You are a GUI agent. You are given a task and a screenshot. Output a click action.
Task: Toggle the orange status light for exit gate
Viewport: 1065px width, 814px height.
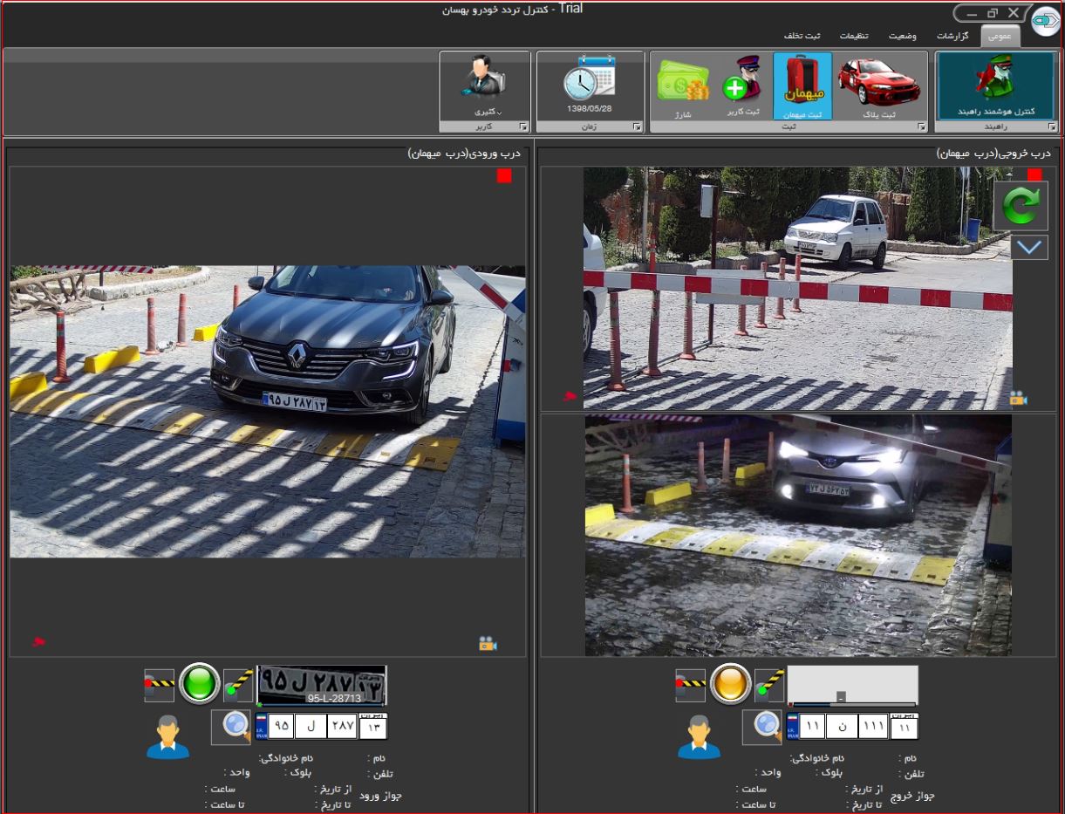pos(730,683)
